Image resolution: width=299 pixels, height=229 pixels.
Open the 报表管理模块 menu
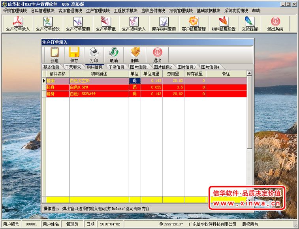click(181, 11)
